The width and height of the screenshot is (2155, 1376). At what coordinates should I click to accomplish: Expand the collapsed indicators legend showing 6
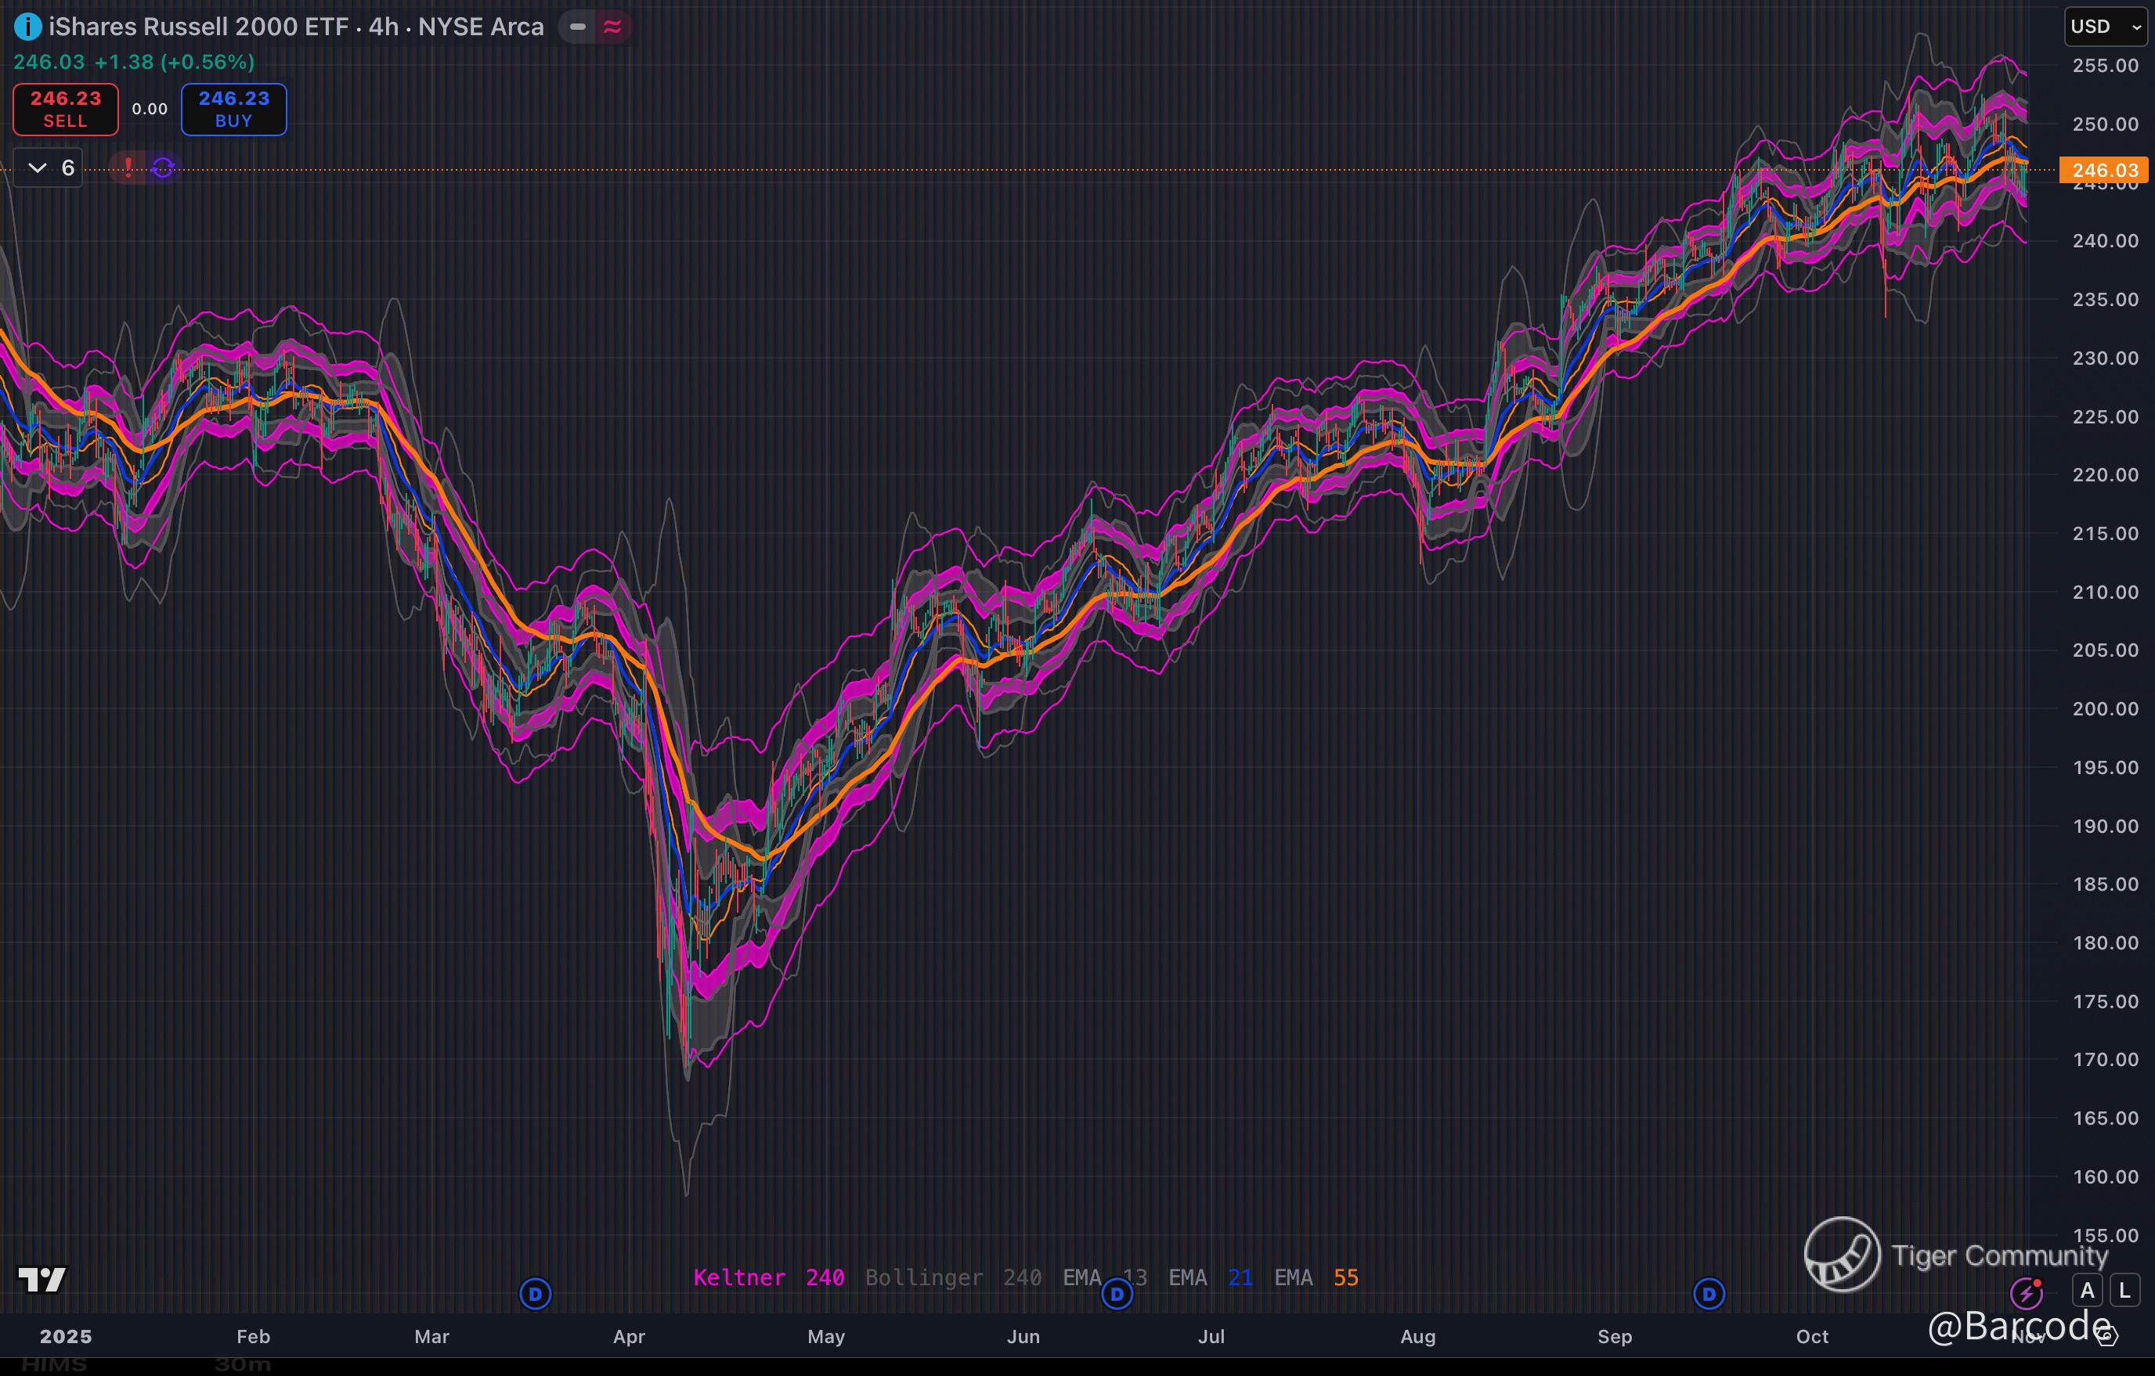click(x=49, y=167)
